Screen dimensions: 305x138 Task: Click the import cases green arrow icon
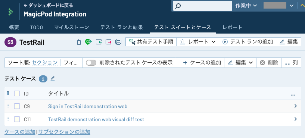(x=99, y=42)
